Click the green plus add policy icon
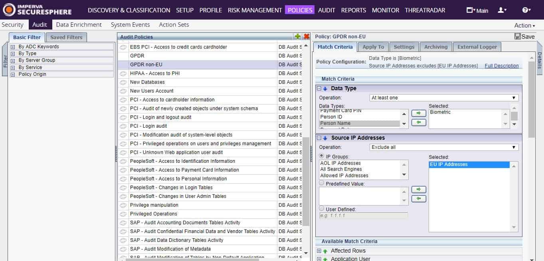Screen dimensions: 544x261 pyautogui.click(x=298, y=37)
